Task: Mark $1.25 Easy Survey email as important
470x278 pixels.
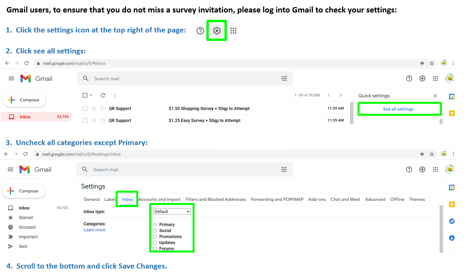Action: coord(103,120)
